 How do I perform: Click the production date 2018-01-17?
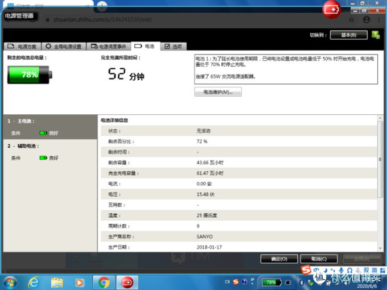tap(209, 247)
